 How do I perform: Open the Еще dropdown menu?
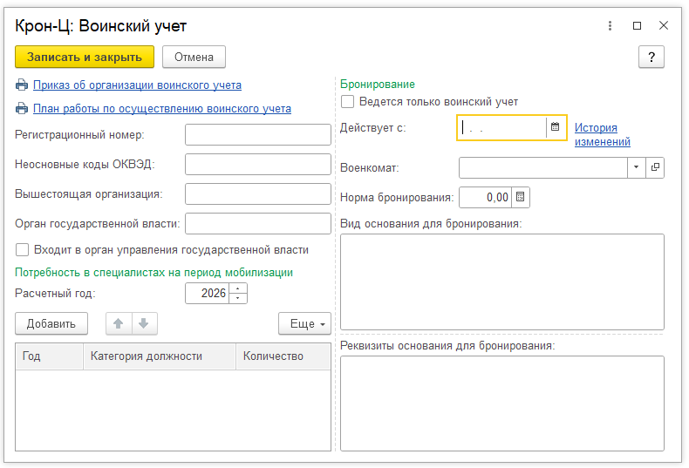305,323
